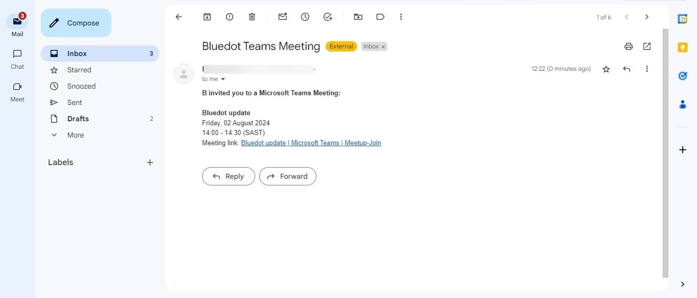The image size is (697, 298).
Task: Compose a new email
Action: pos(76,23)
